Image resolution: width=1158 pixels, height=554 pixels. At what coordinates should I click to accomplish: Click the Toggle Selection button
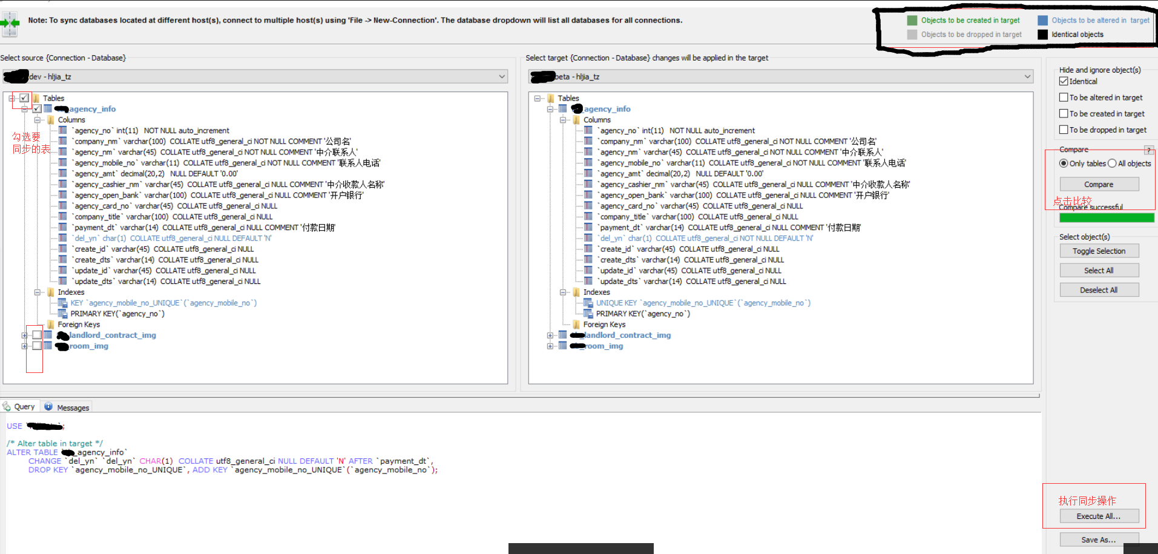coord(1099,251)
